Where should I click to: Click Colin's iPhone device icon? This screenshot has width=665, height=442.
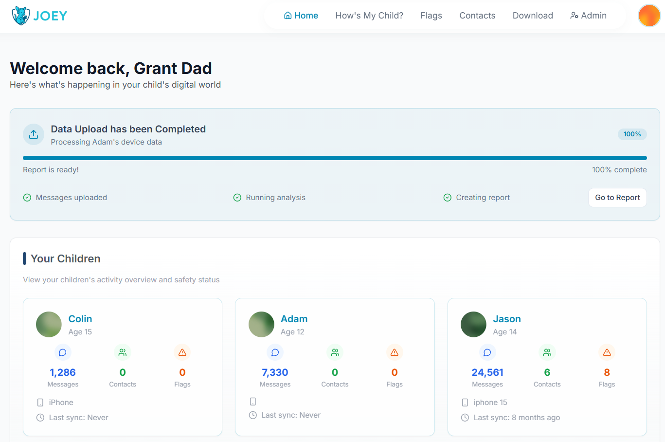(x=40, y=403)
